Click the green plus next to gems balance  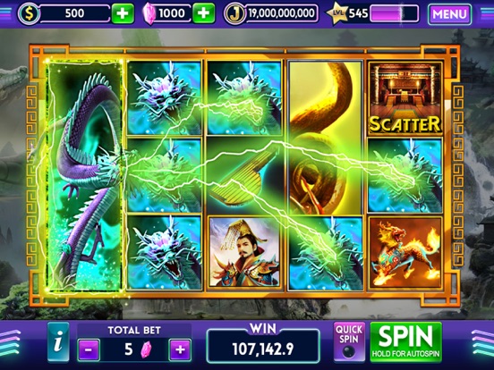point(203,13)
